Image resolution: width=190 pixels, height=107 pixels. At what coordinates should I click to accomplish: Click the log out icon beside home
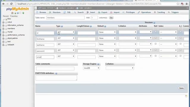pos(15,13)
